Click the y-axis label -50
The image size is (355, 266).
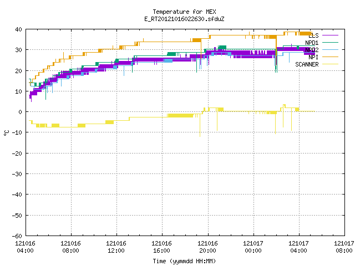point(17,216)
